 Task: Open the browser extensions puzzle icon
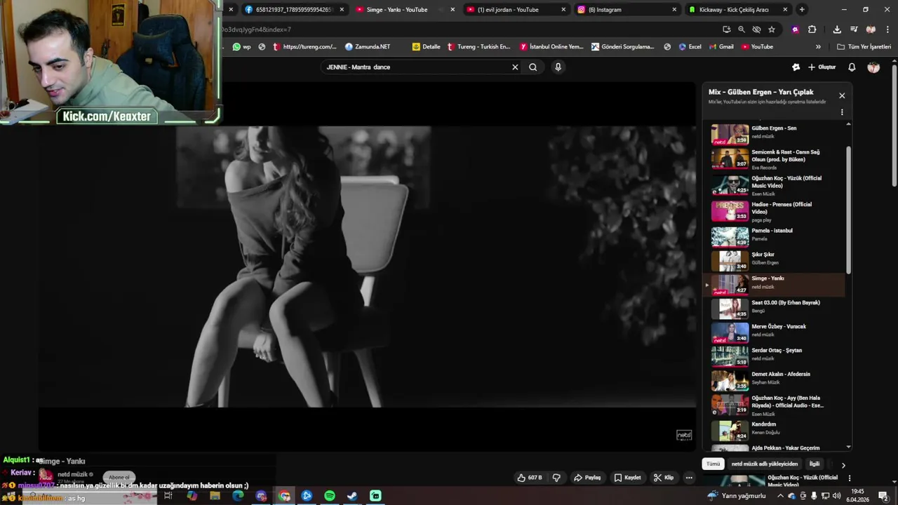812,29
